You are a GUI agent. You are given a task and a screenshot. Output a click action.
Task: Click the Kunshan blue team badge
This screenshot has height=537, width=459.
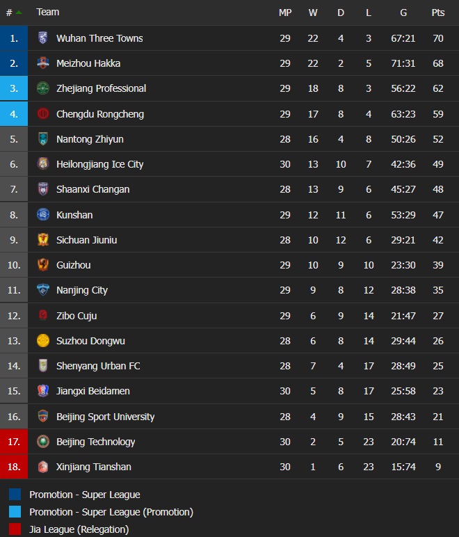point(43,215)
